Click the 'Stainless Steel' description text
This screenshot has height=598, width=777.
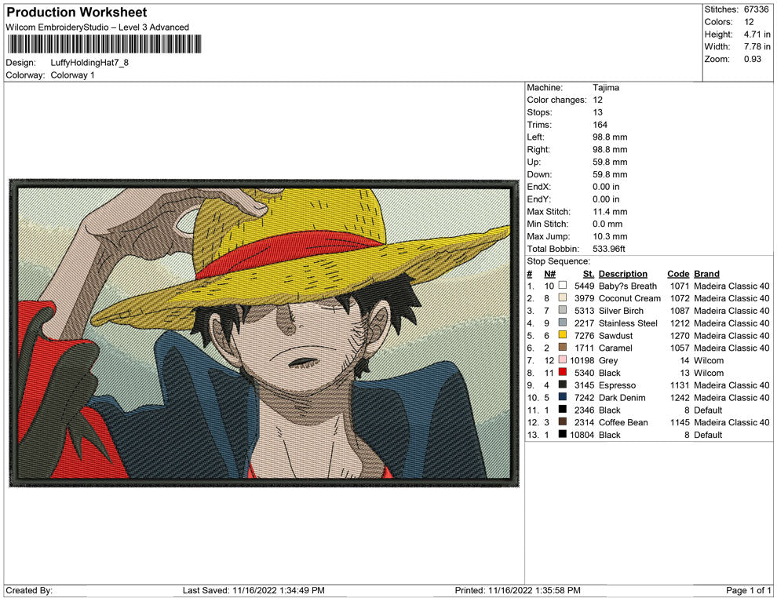click(x=628, y=323)
